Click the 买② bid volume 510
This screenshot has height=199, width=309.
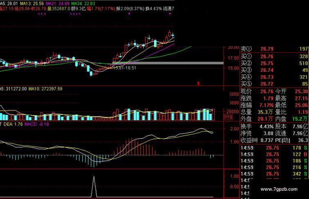pos(303,63)
